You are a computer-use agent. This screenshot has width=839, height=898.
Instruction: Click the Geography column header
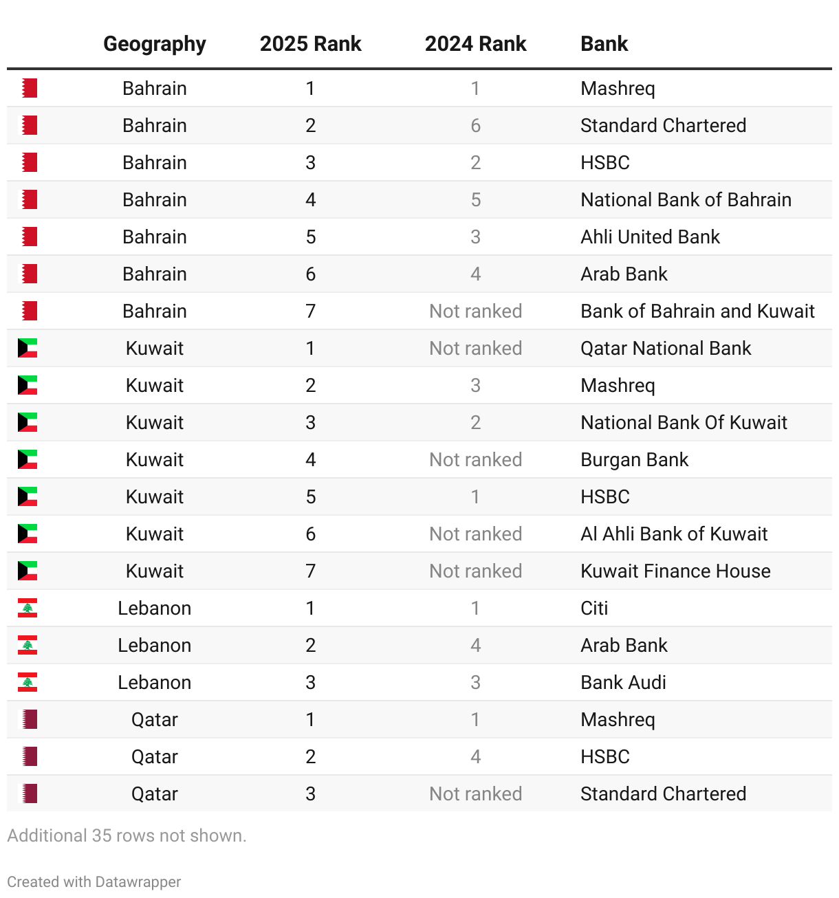point(155,43)
